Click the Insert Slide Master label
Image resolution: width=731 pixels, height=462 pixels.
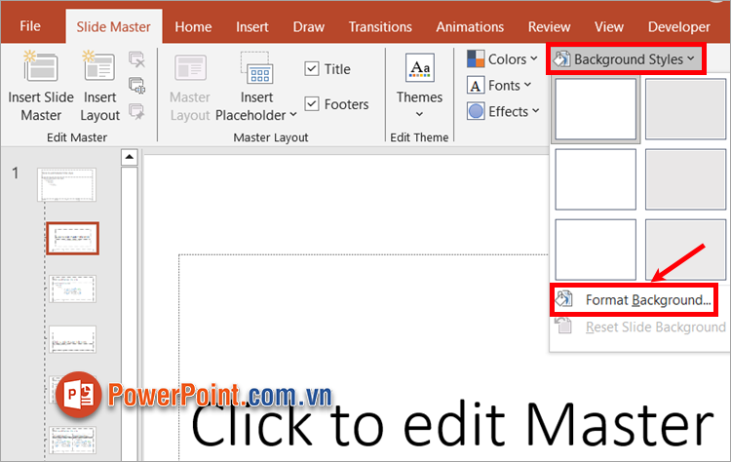tap(41, 106)
